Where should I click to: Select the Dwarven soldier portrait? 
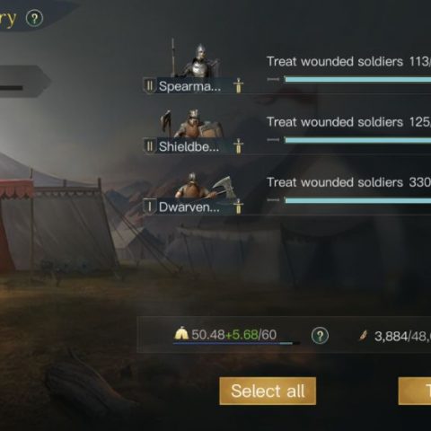point(203,186)
